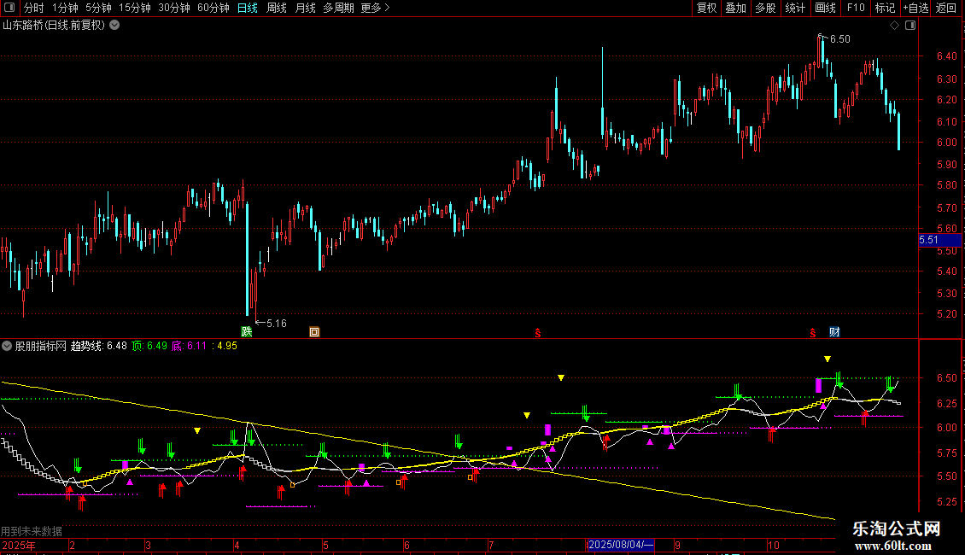Select the 1分钟 period
This screenshot has height=555, width=965.
coord(65,8)
